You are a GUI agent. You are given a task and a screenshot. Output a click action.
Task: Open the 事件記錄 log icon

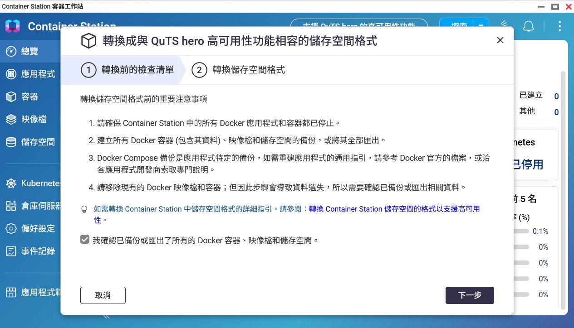click(x=11, y=251)
